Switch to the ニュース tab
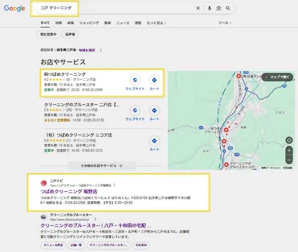The height and width of the screenshot is (252, 298). pos(123,23)
